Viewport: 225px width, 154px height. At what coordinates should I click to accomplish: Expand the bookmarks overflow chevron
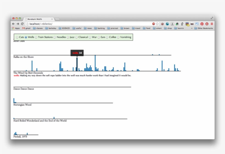pos(192,28)
